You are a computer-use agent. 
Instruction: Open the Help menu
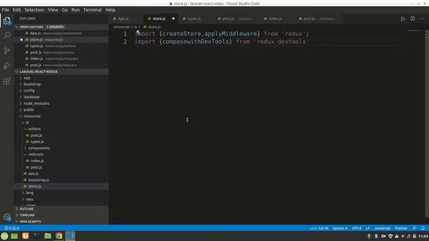point(110,10)
